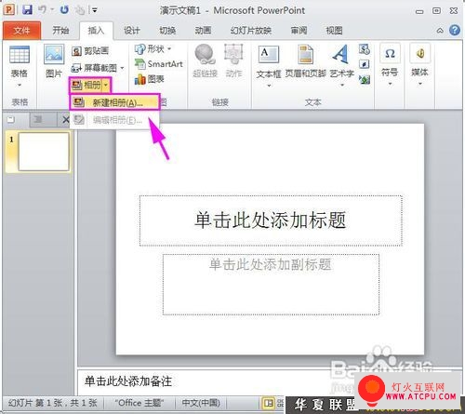Click the 表格 (Table) grid icon
465x414 pixels.
tap(20, 55)
